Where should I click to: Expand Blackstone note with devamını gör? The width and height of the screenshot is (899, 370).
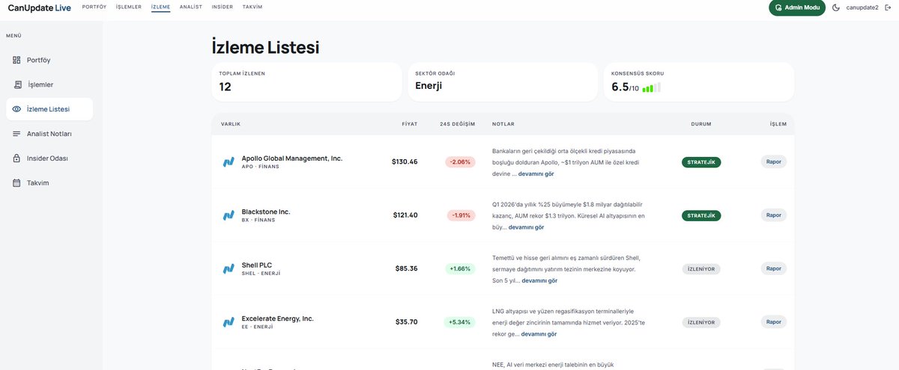[x=526, y=227]
